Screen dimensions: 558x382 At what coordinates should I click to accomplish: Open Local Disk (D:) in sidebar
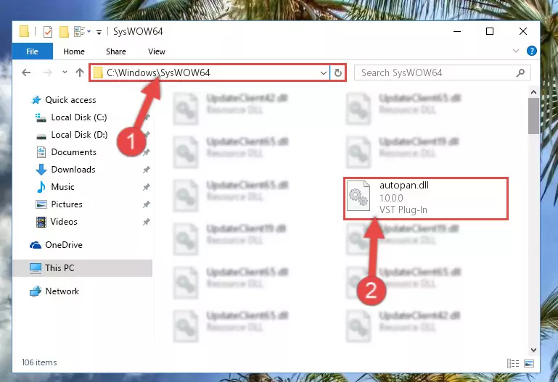[79, 135]
